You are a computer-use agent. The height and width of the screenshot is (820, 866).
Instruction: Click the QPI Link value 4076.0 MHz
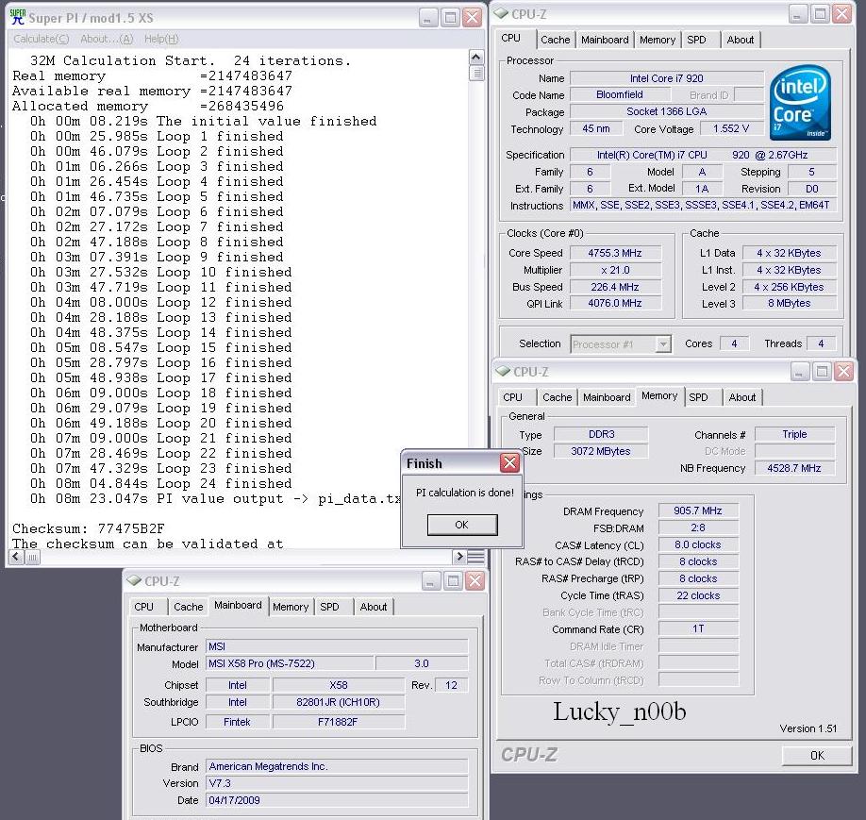(615, 303)
